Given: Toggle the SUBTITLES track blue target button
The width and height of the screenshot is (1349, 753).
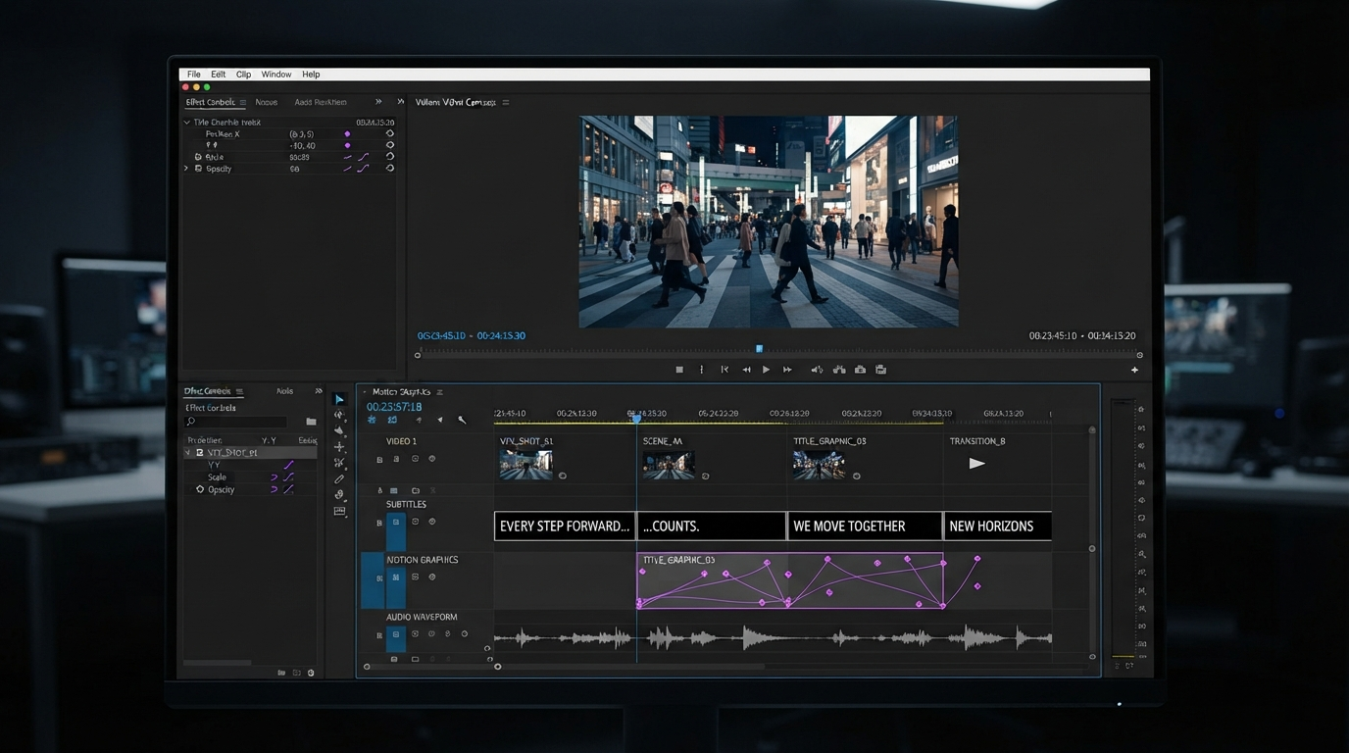Looking at the screenshot, I should [396, 531].
